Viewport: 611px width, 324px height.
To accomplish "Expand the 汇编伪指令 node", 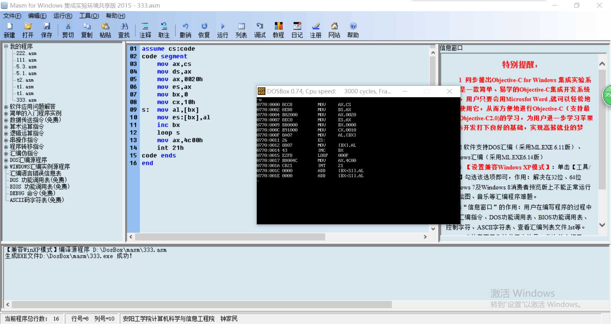I will 6,153.
